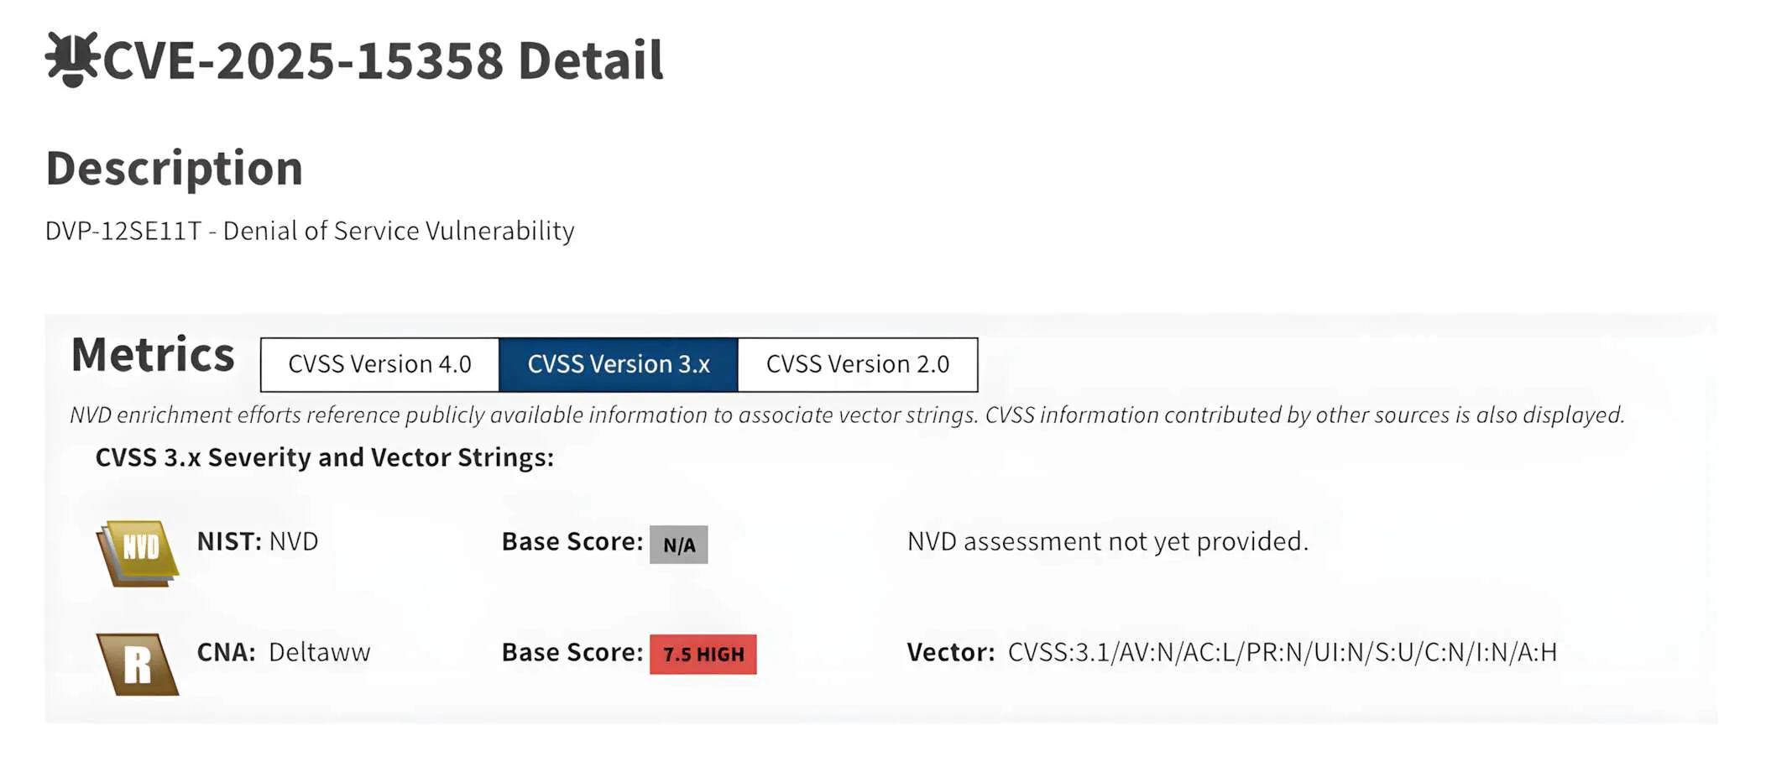Click the CVSS:3.1 vector string

(1282, 652)
